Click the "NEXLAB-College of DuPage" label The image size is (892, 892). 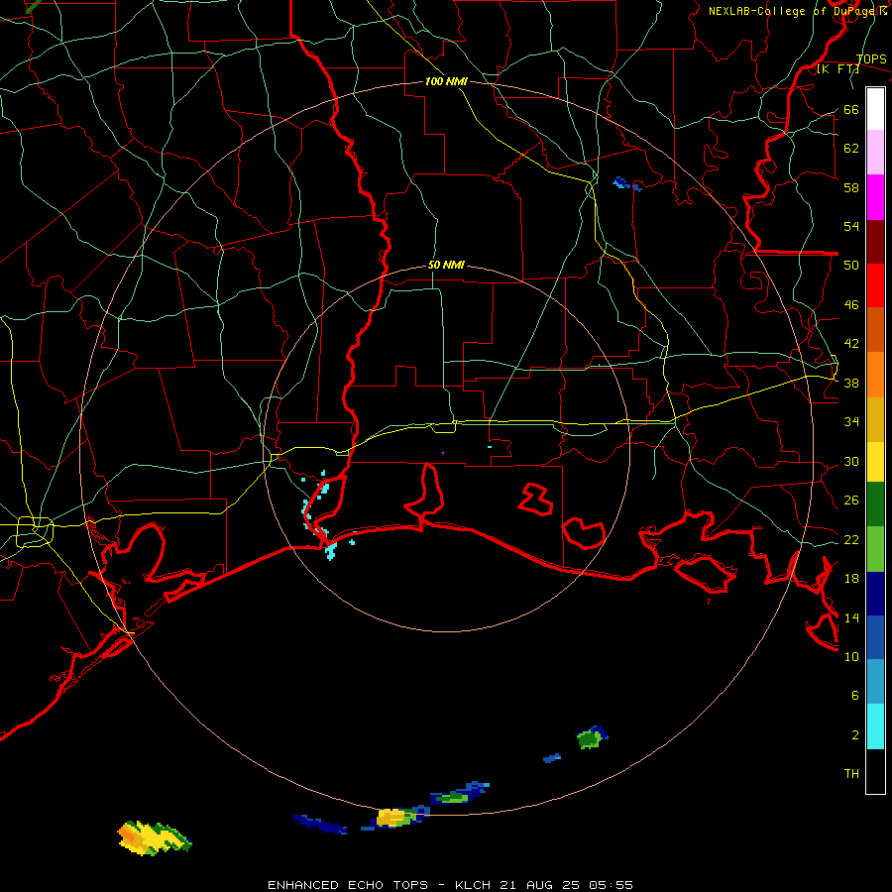point(791,11)
